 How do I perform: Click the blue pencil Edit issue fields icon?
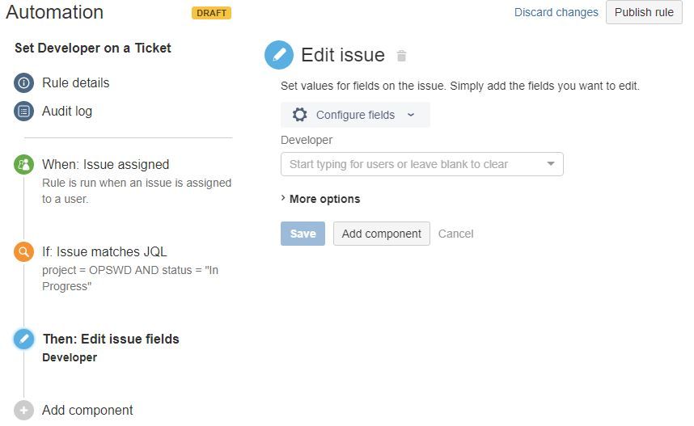24,340
